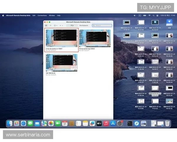Select the PCs tab
The width and height of the screenshot is (177, 142).
[x=72, y=25]
